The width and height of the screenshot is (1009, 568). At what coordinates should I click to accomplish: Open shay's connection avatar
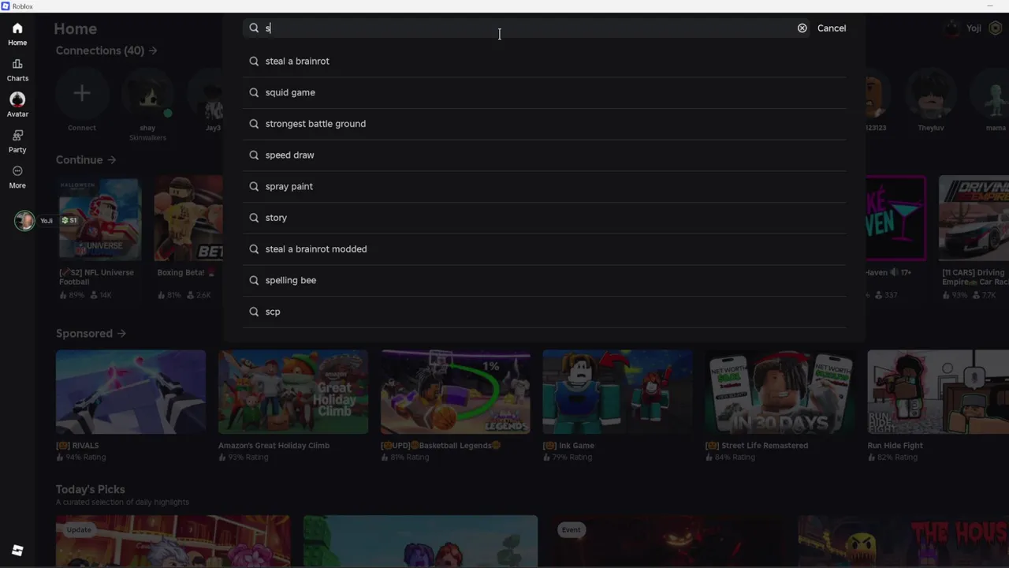(x=147, y=94)
